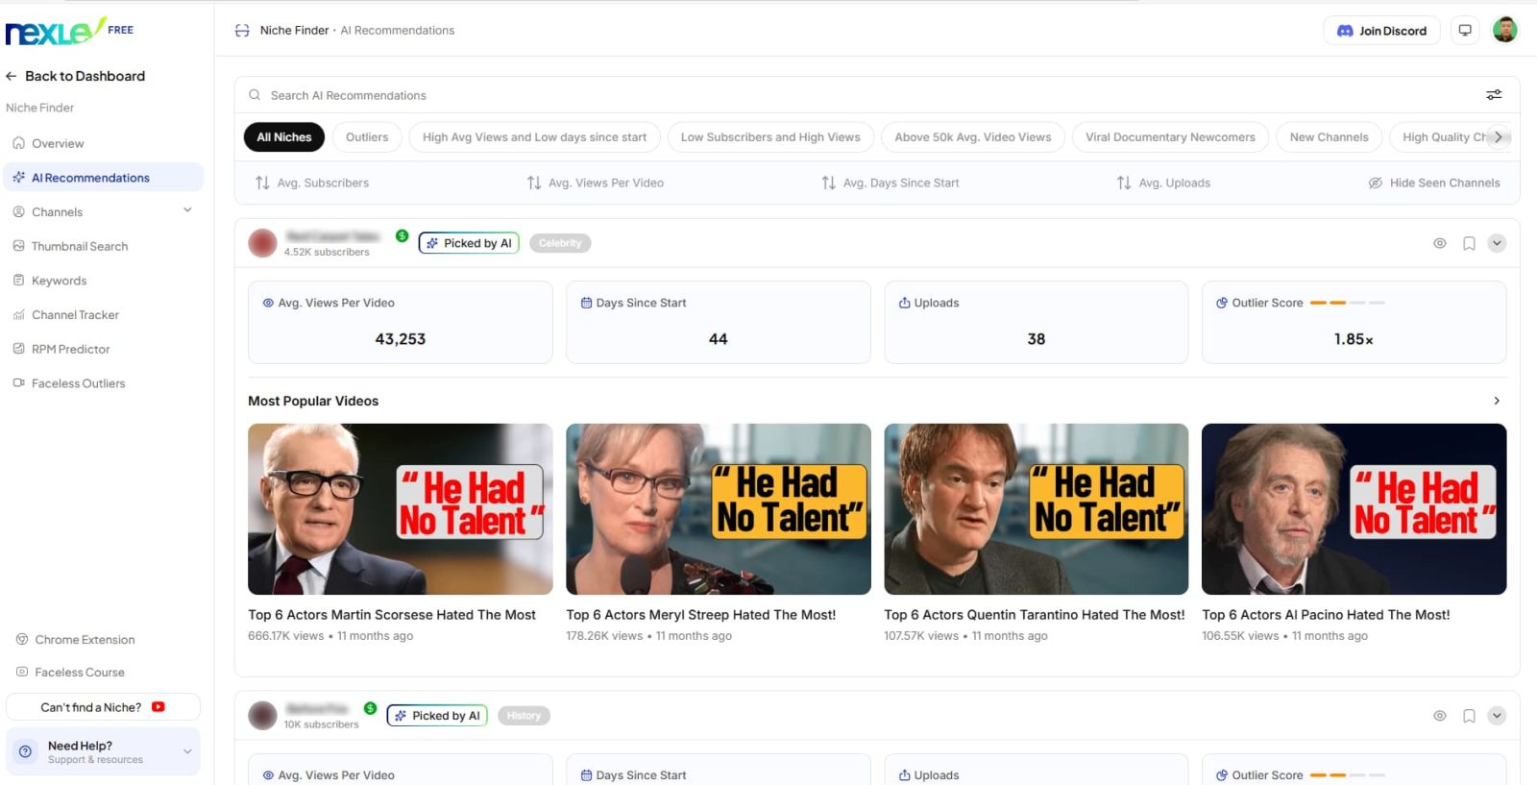1537x785 pixels.
Task: Open Quentin Tarantino video thumbnail
Action: tap(1037, 509)
